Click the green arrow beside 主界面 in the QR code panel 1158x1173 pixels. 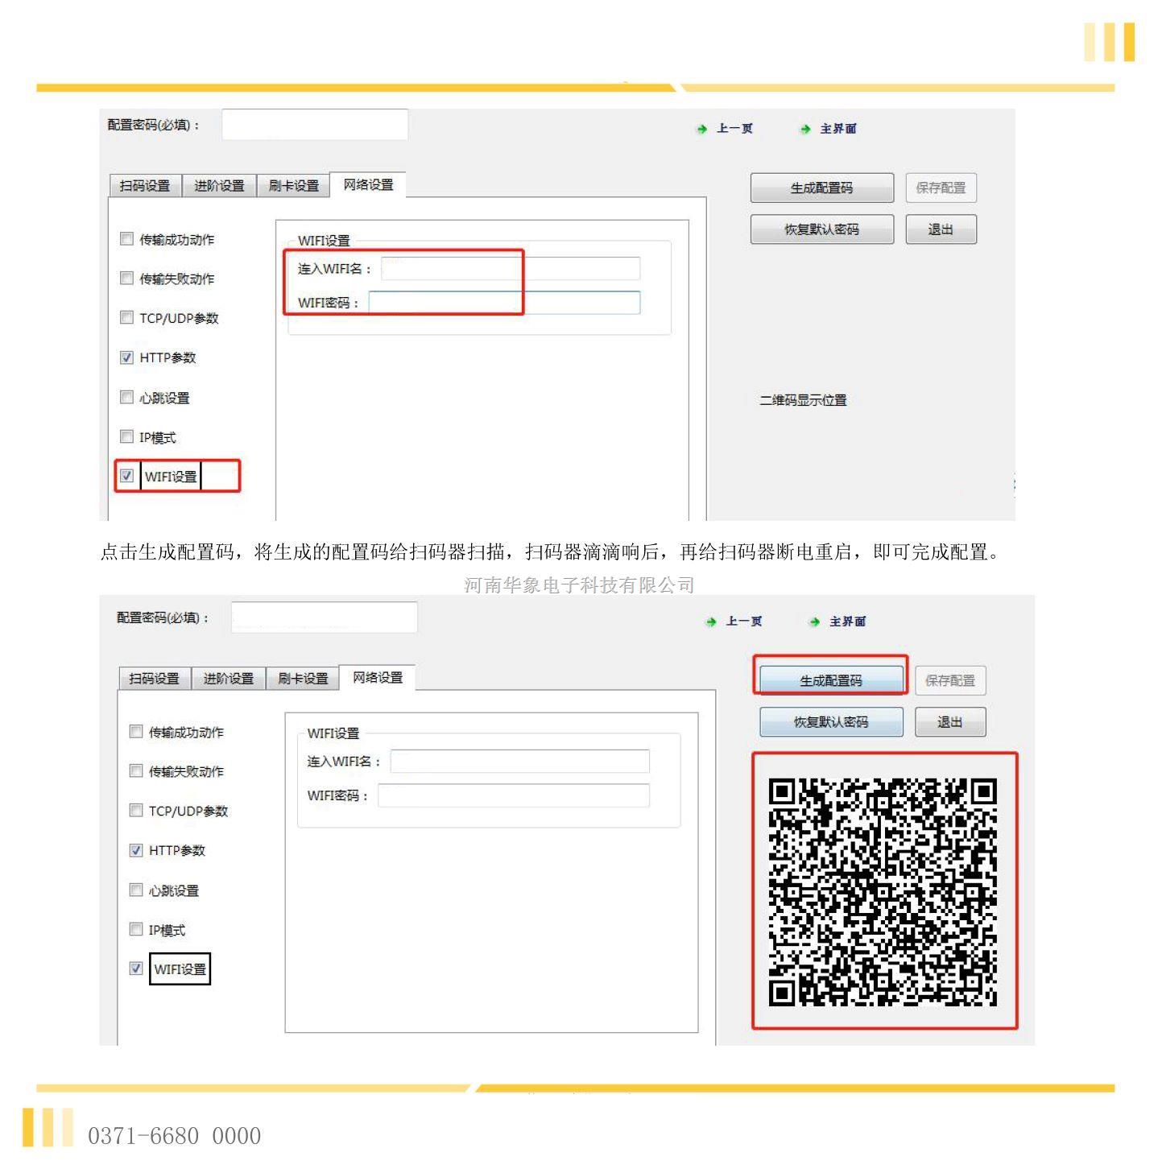coord(814,622)
